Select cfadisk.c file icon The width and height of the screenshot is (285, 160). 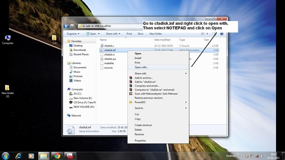coord(102,46)
